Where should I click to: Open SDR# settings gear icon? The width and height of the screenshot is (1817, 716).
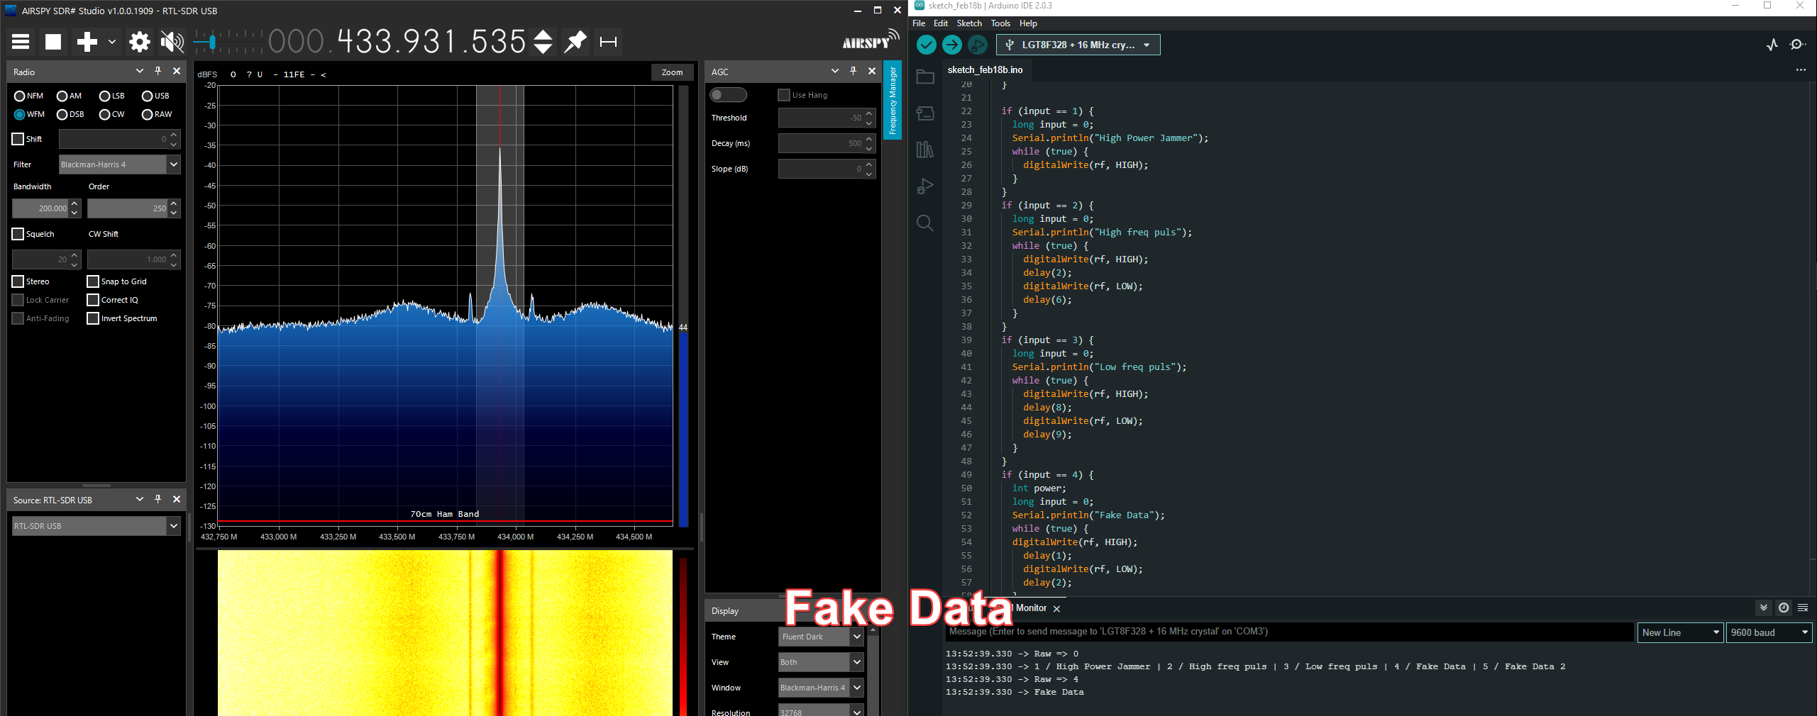(139, 42)
